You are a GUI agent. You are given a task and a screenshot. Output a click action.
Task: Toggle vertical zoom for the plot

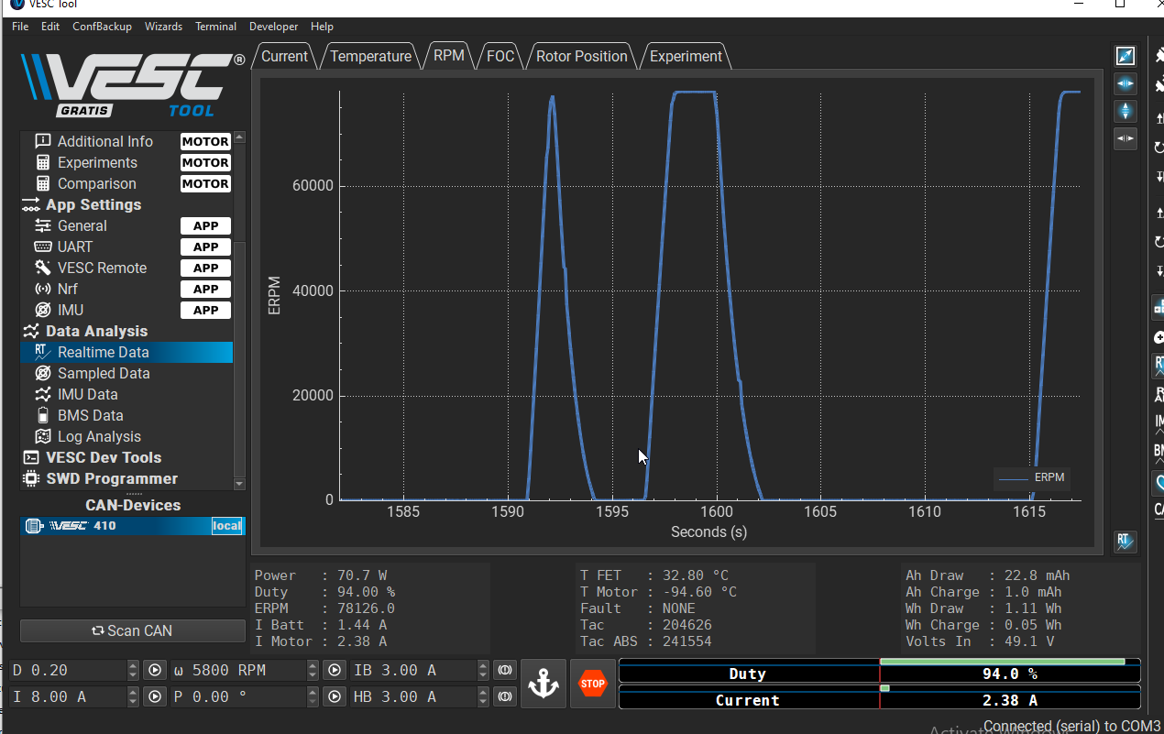[x=1125, y=112]
